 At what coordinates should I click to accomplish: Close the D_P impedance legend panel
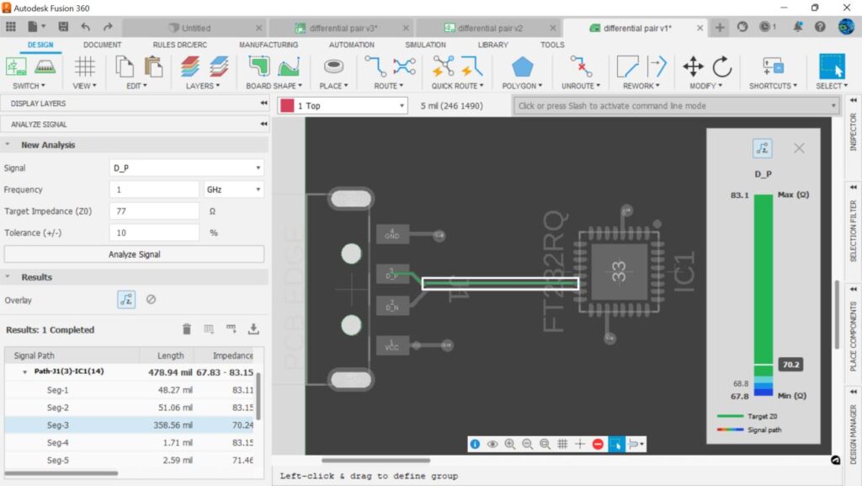799,148
